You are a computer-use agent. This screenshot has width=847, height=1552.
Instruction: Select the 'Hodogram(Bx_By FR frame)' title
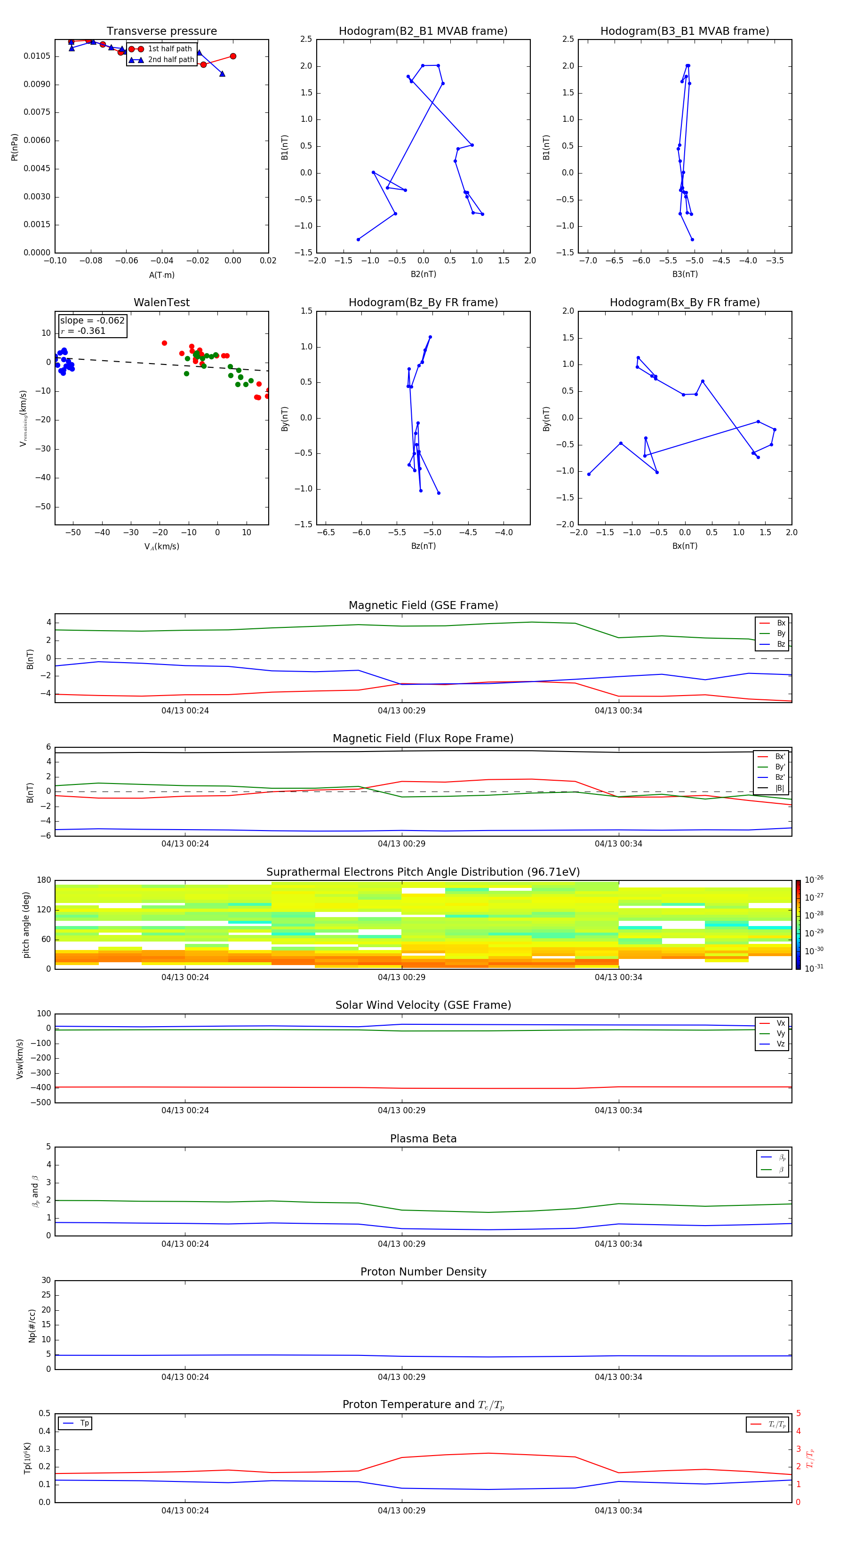(685, 302)
